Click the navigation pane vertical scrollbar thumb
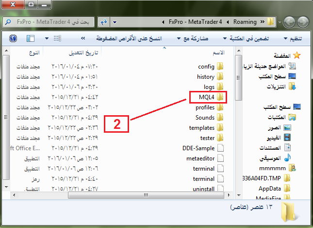313x228 pixels. tap(238, 78)
